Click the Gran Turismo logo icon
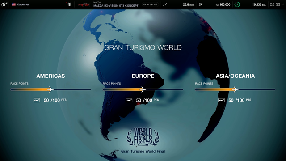The image size is (286, 161). pyautogui.click(x=4, y=4)
